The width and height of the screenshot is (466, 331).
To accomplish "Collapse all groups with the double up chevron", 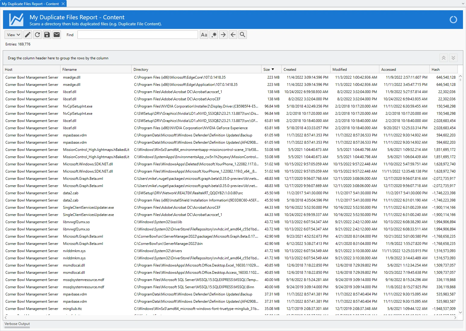I will pos(444,58).
